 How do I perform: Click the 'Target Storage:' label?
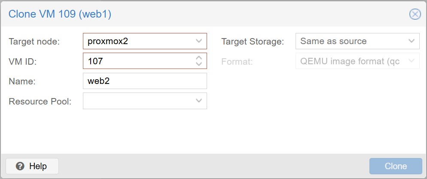(x=253, y=42)
